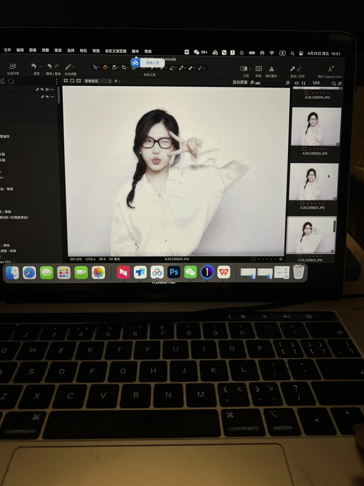364x486 pixels.
Task: Click the 重置 reset arrow icon
Action: coord(34,66)
